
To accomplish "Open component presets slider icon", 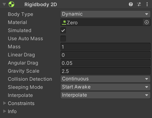I will tap(139, 4).
